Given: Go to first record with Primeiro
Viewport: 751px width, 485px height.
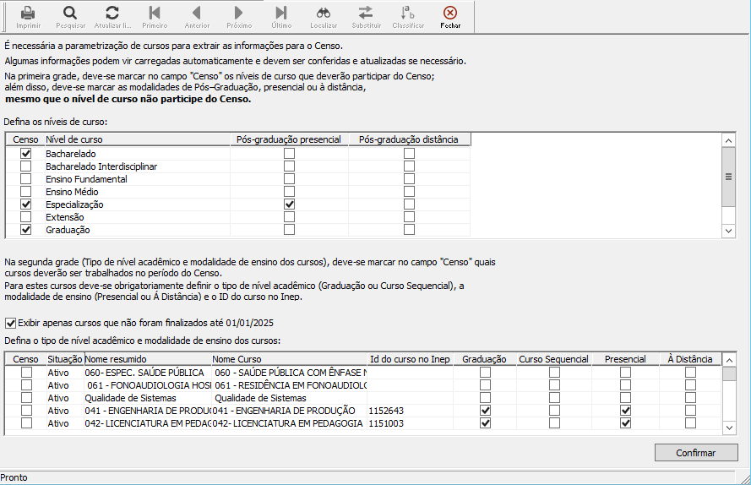Looking at the screenshot, I should tap(155, 13).
